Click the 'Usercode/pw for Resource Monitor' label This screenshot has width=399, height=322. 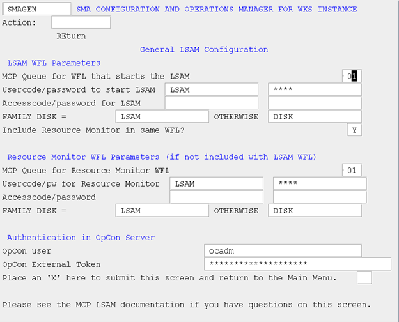pyautogui.click(x=81, y=184)
